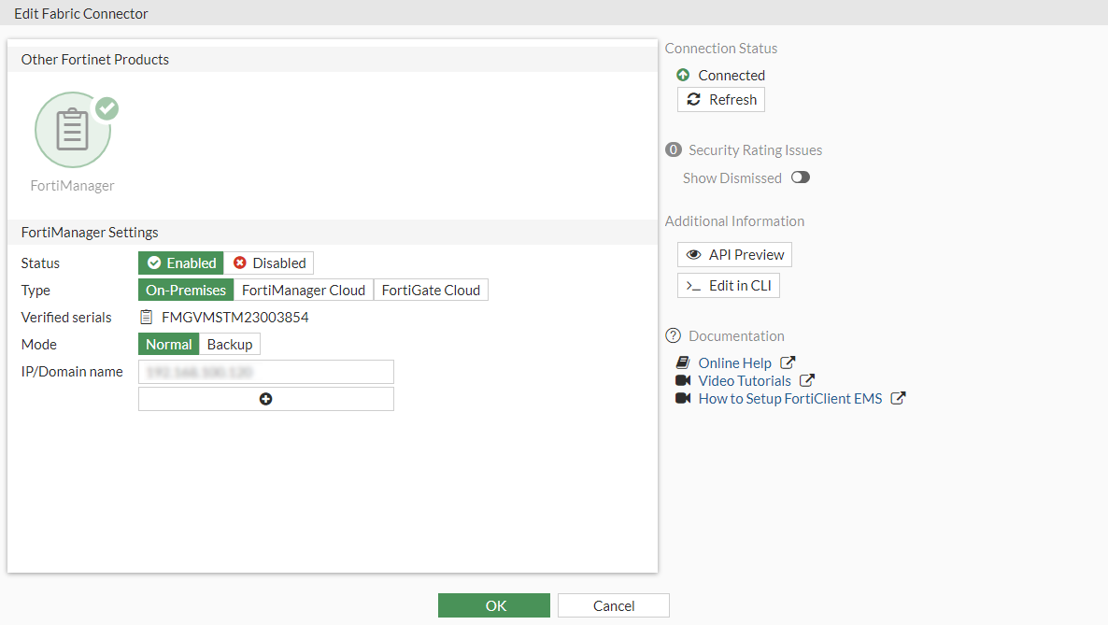Click the Documentation question mark icon
The height and width of the screenshot is (625, 1108).
[673, 336]
